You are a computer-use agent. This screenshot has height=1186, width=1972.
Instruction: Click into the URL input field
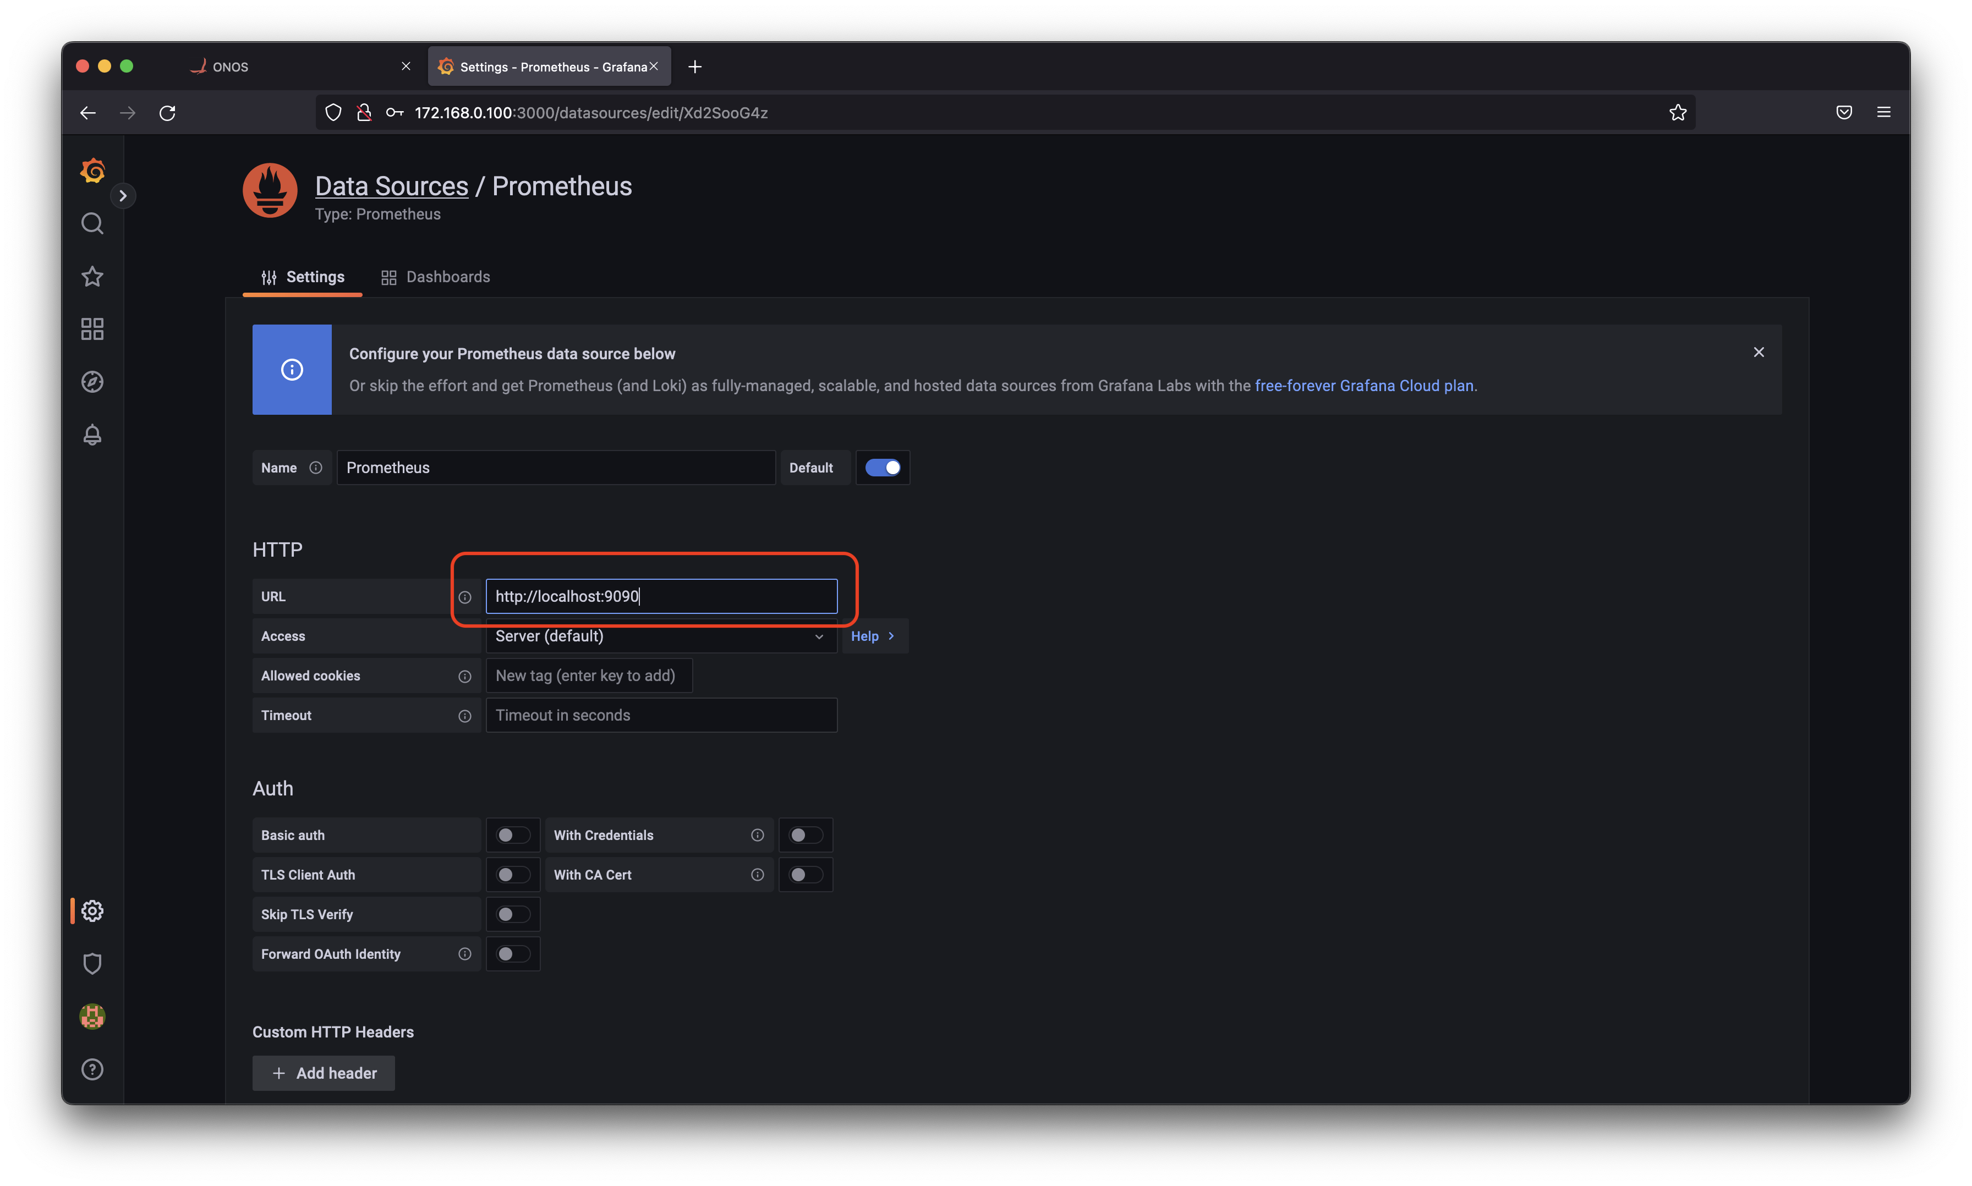[661, 597]
